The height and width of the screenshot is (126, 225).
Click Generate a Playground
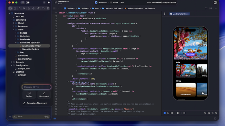pos(37,103)
